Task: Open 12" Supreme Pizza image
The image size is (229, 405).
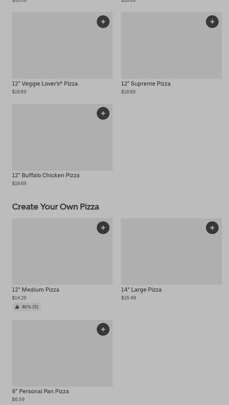Action: 171,50
